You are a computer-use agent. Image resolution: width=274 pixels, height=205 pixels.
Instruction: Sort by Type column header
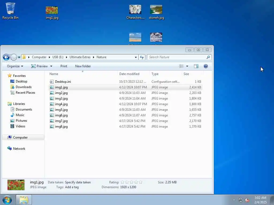tap(166, 74)
